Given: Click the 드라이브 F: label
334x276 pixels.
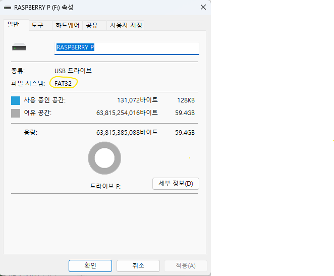Looking at the screenshot, I should [105, 186].
